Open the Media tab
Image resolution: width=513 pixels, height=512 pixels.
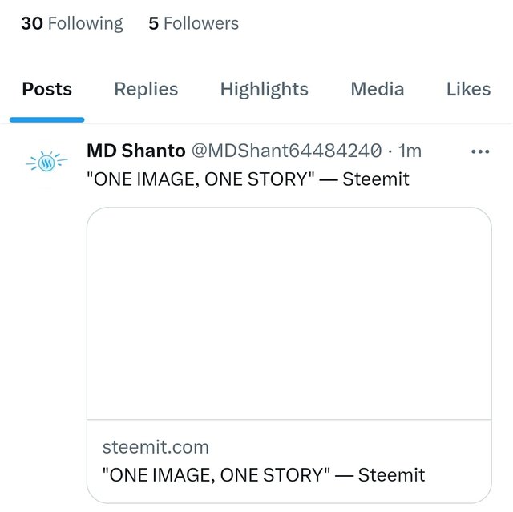377,89
